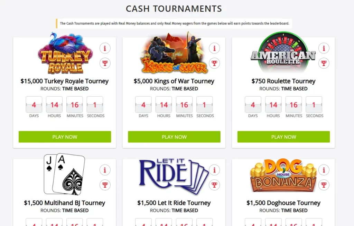This screenshot has width=354, height=226.
Task: View trophy leaderboard for Kings of War Tourney
Action: point(214,63)
